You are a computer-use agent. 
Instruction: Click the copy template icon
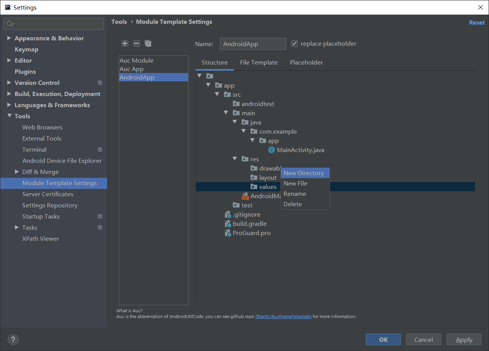pos(148,44)
